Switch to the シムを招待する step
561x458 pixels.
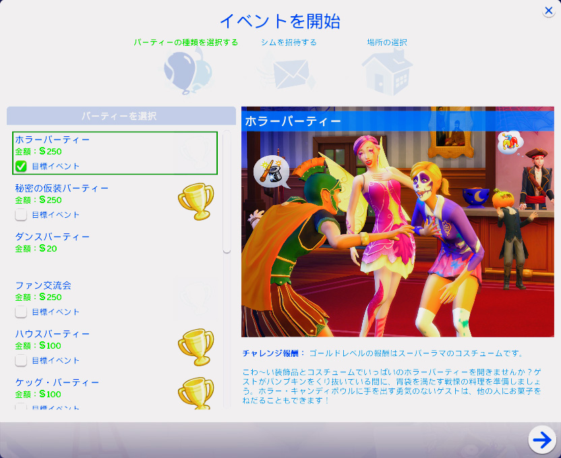[289, 42]
